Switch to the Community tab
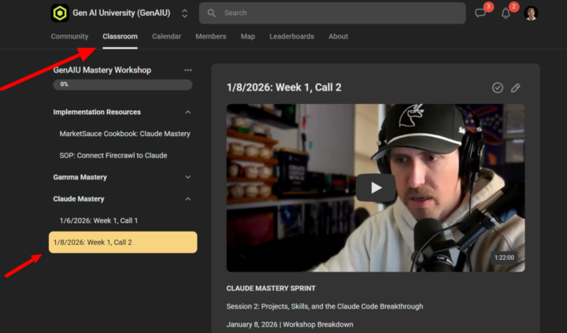Screen dimensions: 567x333 tap(69, 36)
